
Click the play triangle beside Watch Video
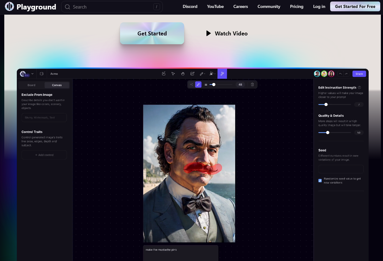[x=209, y=33]
